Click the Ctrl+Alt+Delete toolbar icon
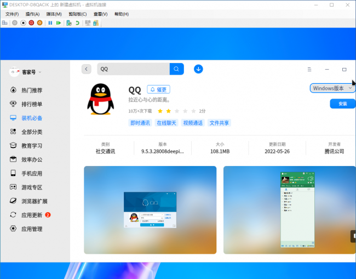 tap(5, 22)
